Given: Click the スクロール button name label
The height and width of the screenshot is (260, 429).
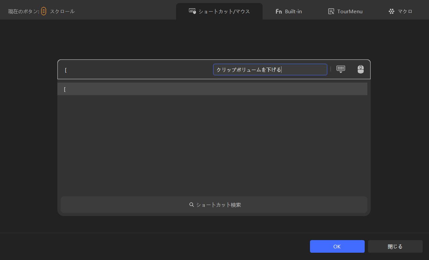Looking at the screenshot, I should click(x=62, y=11).
